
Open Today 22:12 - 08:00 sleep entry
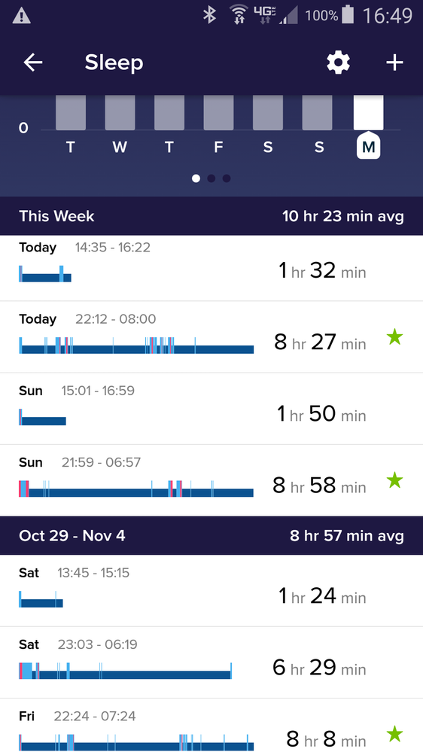(x=211, y=337)
